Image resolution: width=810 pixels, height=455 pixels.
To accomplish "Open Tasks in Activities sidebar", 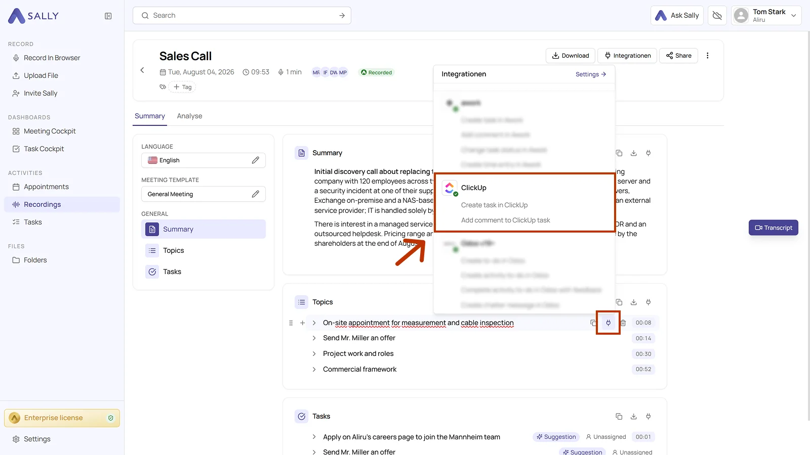I will [x=62, y=222].
